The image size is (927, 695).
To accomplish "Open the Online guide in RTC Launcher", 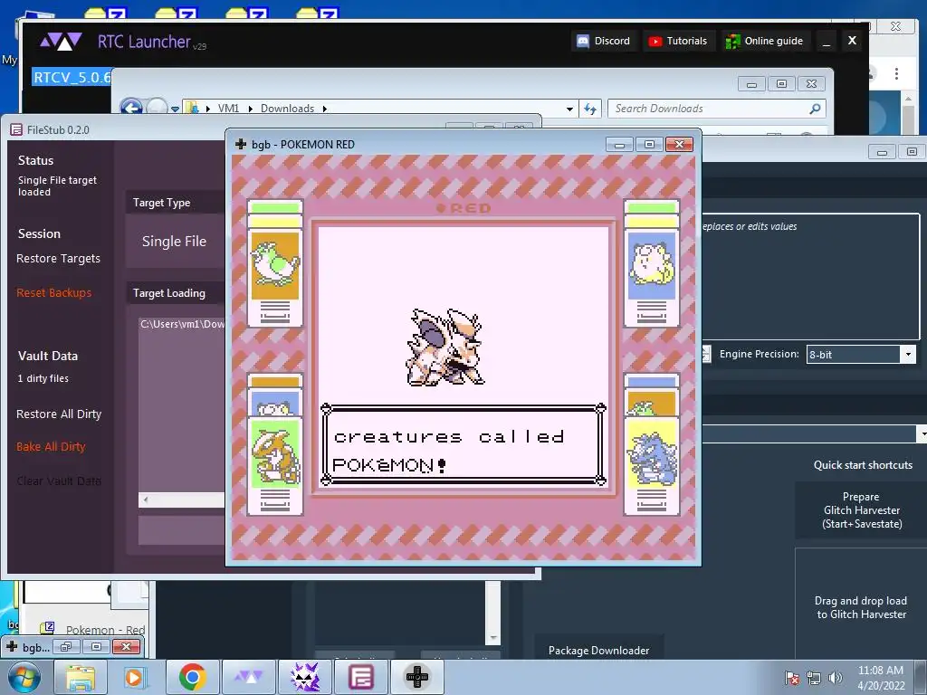I will coord(764,41).
